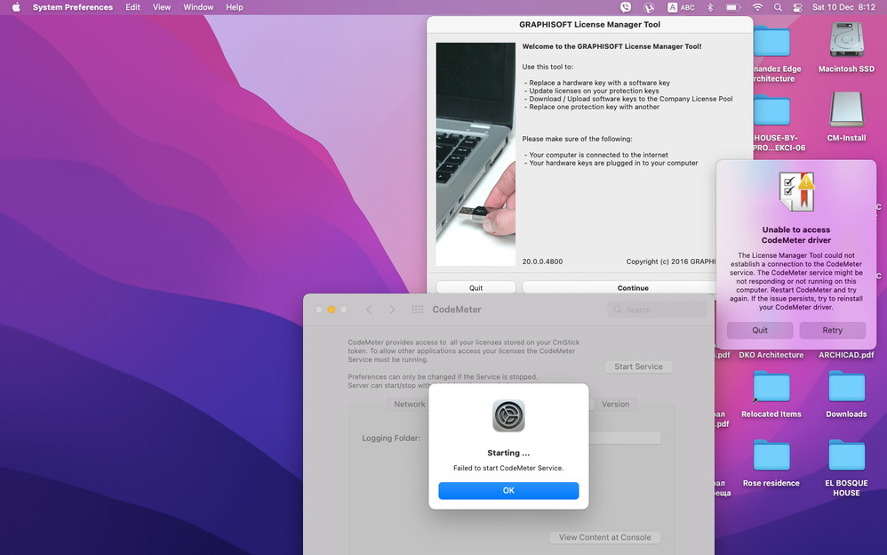
Task: Click the laptop dongle image
Action: tap(475, 154)
